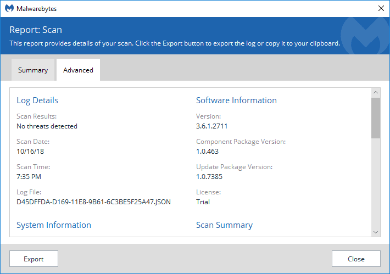This screenshot has height=274, width=390.
Task: Click the Close button at bottom right
Action: (356, 259)
